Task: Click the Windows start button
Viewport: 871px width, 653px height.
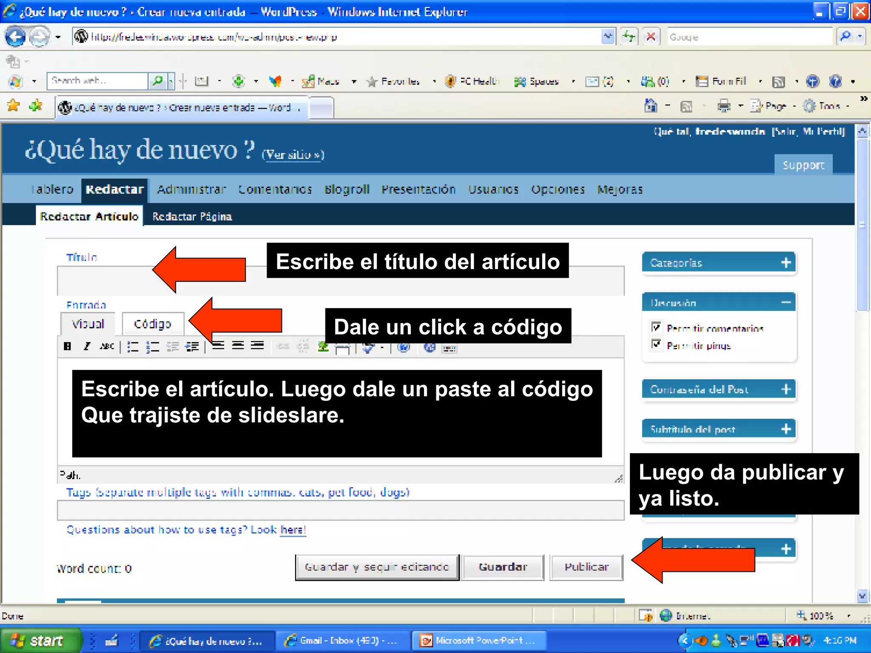Action: click(x=41, y=640)
